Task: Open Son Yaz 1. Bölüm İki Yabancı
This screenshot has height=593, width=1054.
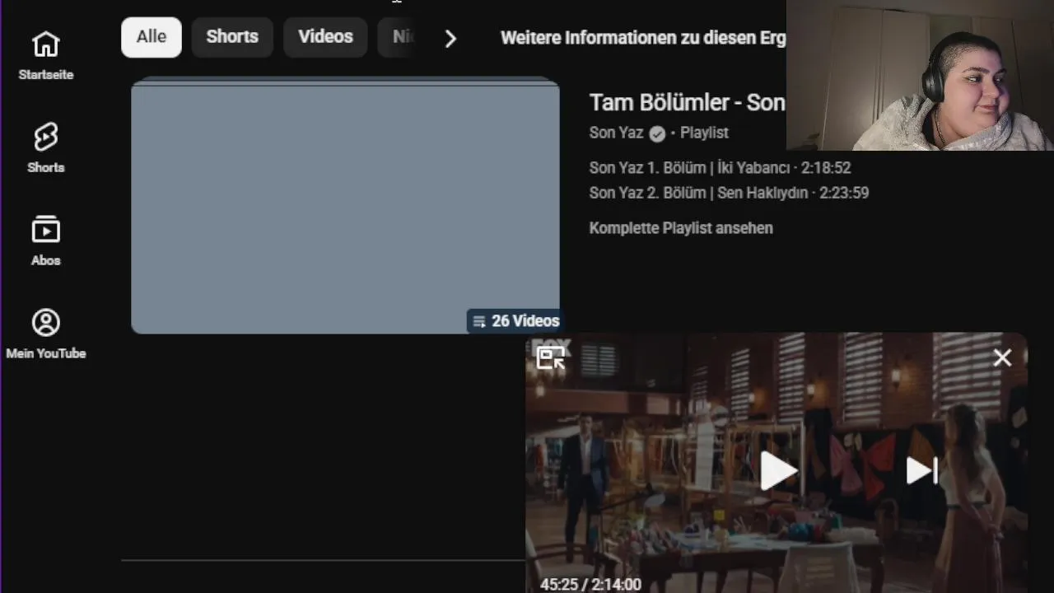Action: (720, 167)
